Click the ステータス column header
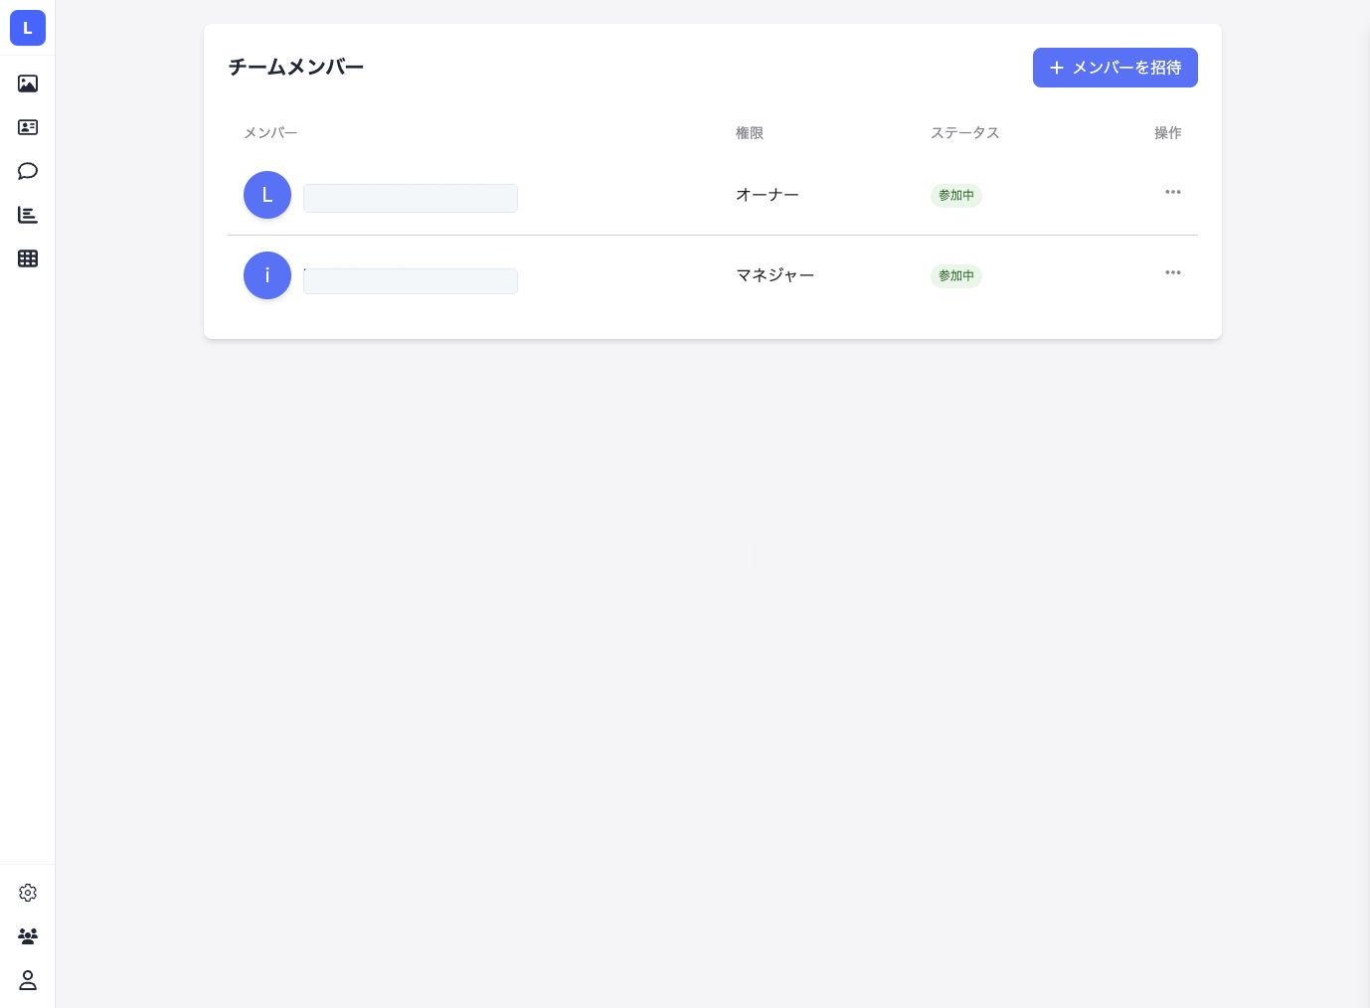 [x=965, y=133]
